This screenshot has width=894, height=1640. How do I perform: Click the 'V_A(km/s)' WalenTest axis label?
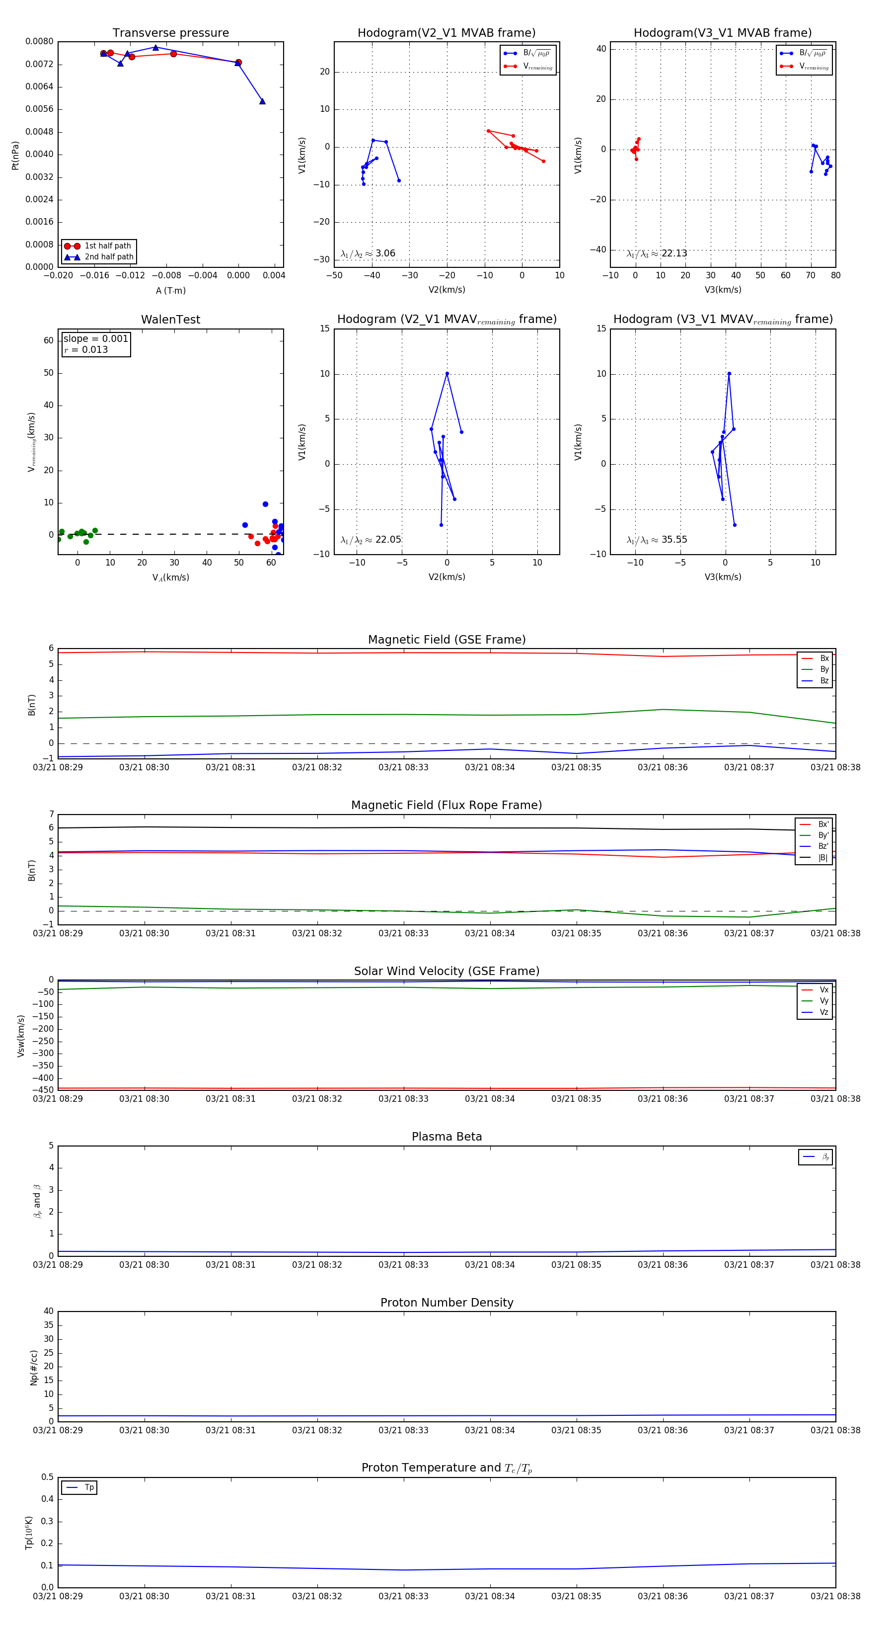[x=170, y=577]
